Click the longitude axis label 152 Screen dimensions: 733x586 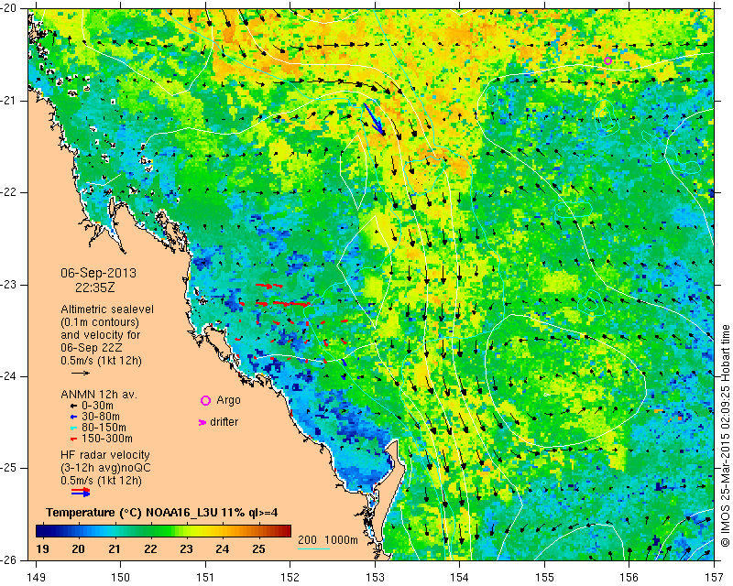pyautogui.click(x=290, y=579)
